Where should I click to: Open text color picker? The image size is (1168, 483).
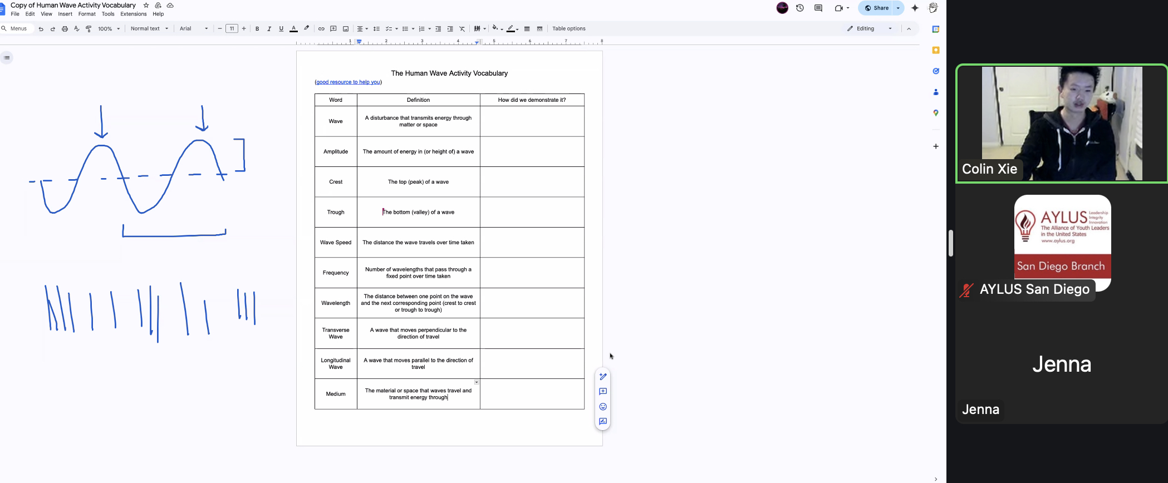(x=293, y=29)
